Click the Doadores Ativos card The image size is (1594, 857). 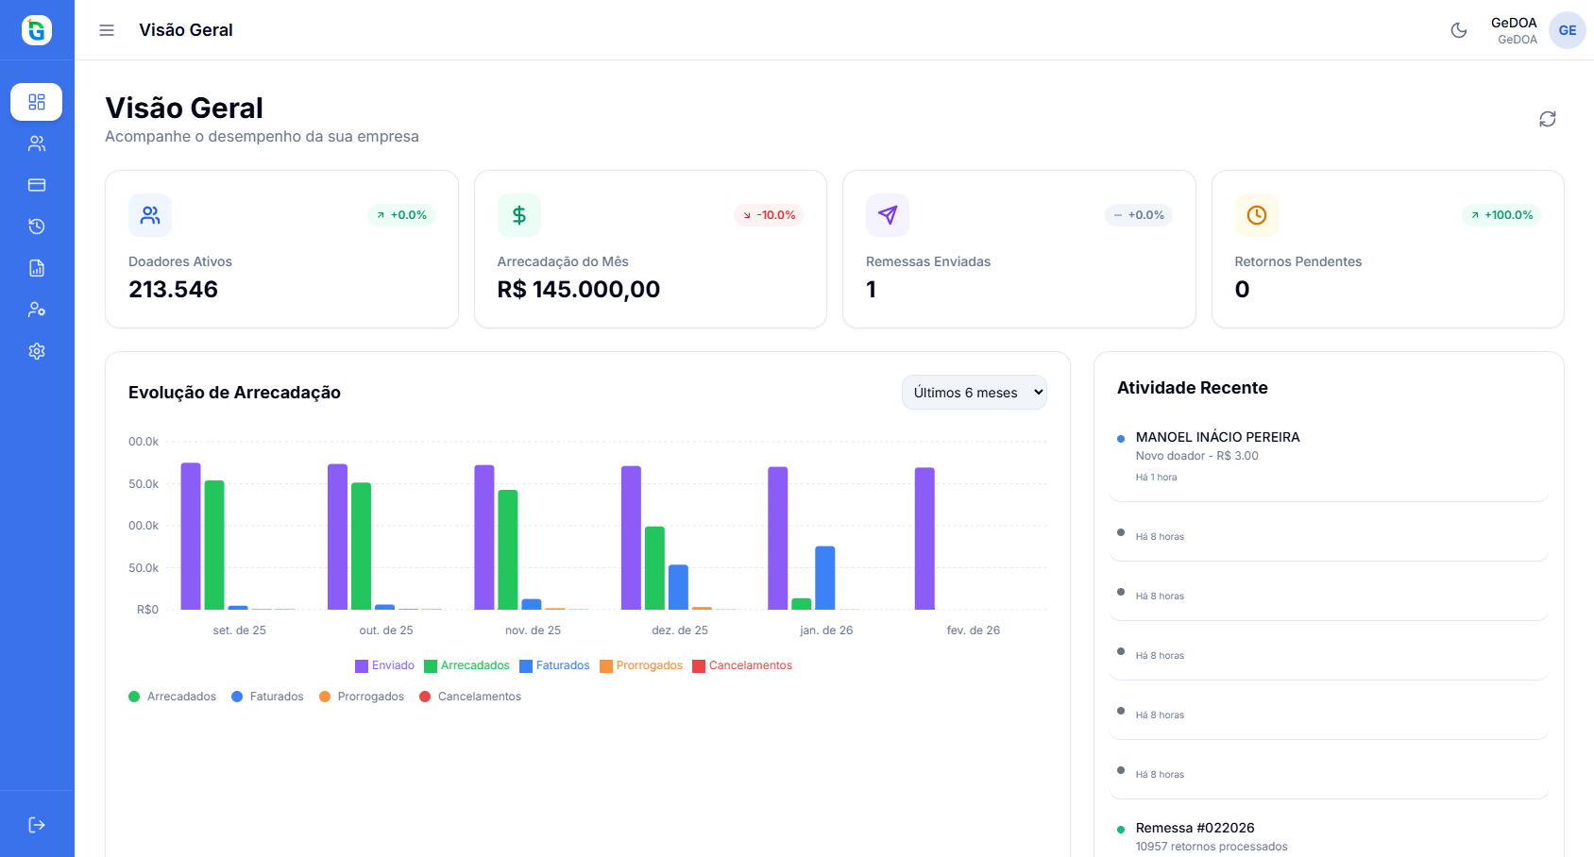[x=281, y=249]
